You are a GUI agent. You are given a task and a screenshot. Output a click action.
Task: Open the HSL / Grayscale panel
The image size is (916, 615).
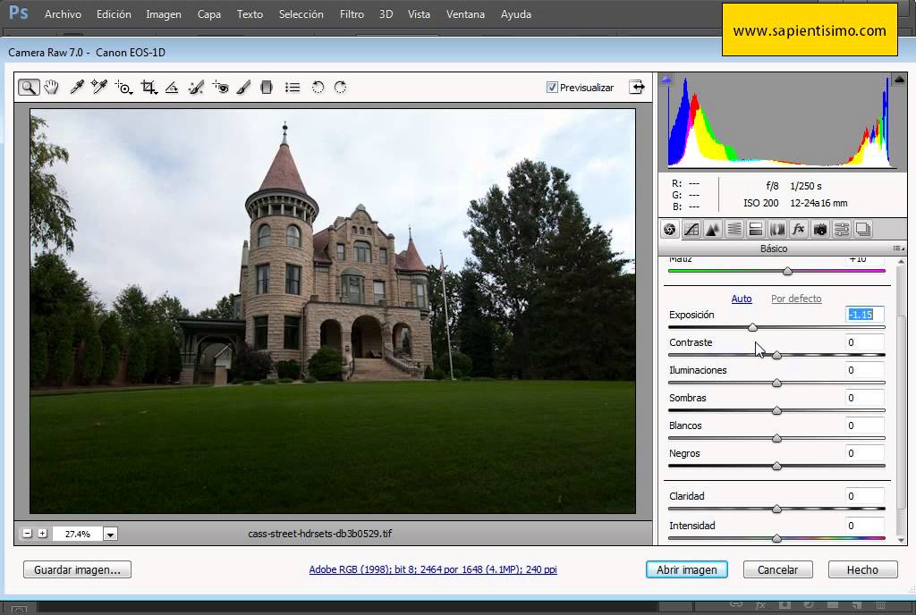tap(734, 230)
